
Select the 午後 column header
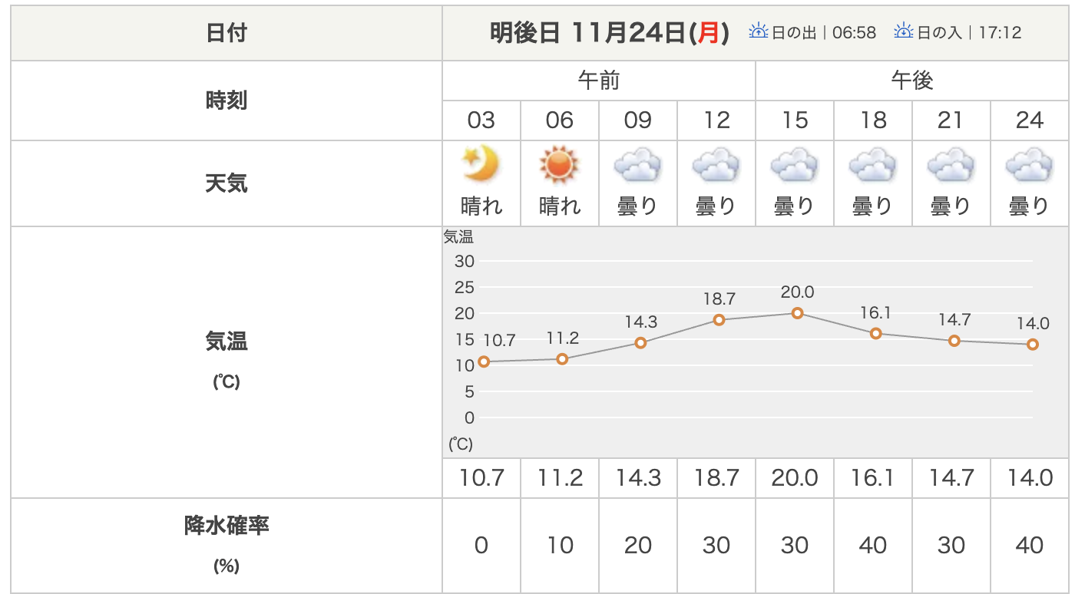pos(912,81)
